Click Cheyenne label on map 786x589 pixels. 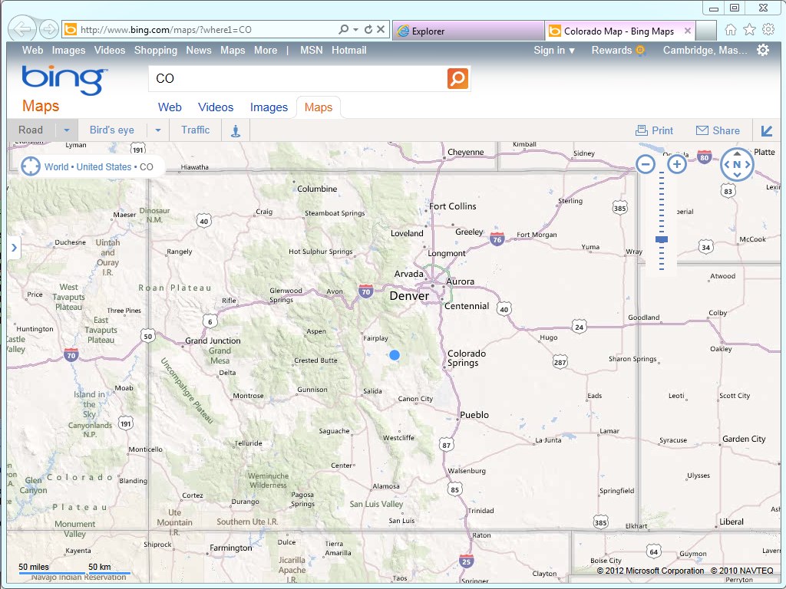tap(466, 153)
